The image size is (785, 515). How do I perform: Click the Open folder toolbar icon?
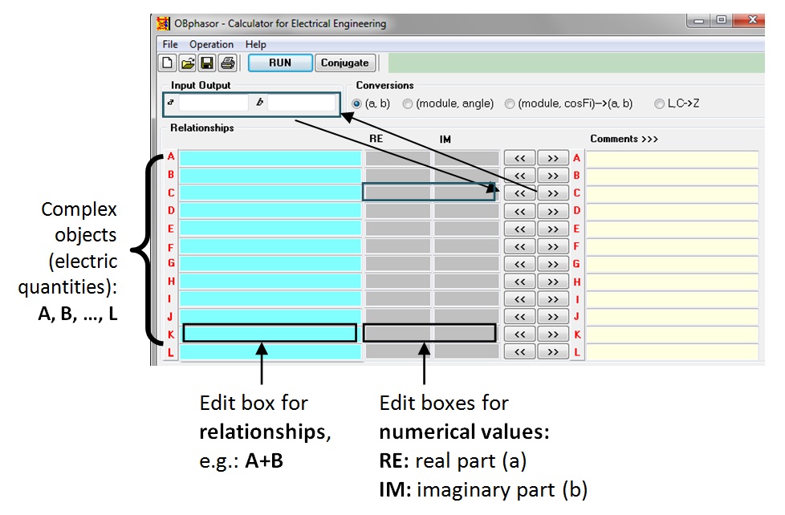187,63
